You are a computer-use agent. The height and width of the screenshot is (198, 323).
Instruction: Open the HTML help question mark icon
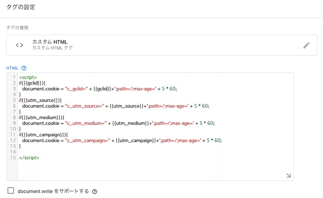tap(24, 68)
